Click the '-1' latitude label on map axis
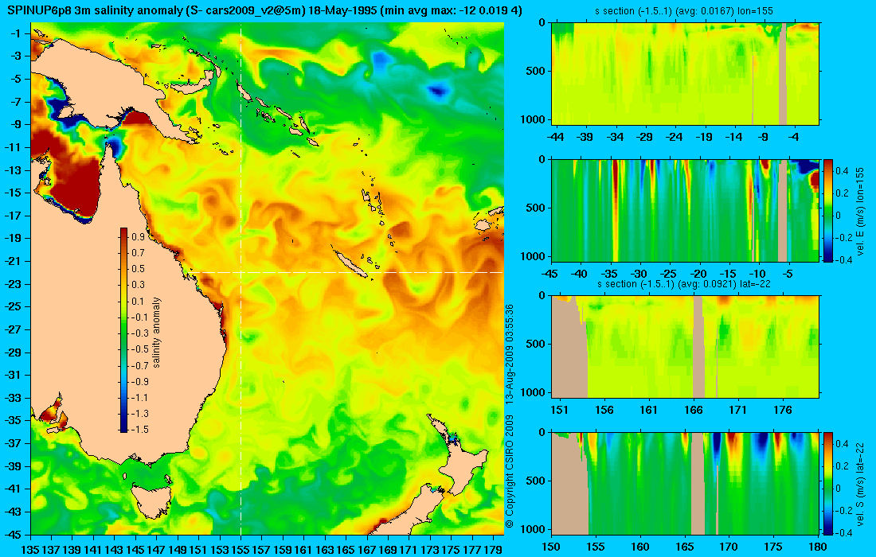876x557 pixels. 15,33
